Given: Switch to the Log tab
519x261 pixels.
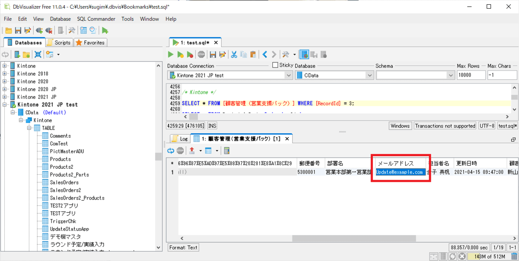Looking at the screenshot, I should click(180, 139).
